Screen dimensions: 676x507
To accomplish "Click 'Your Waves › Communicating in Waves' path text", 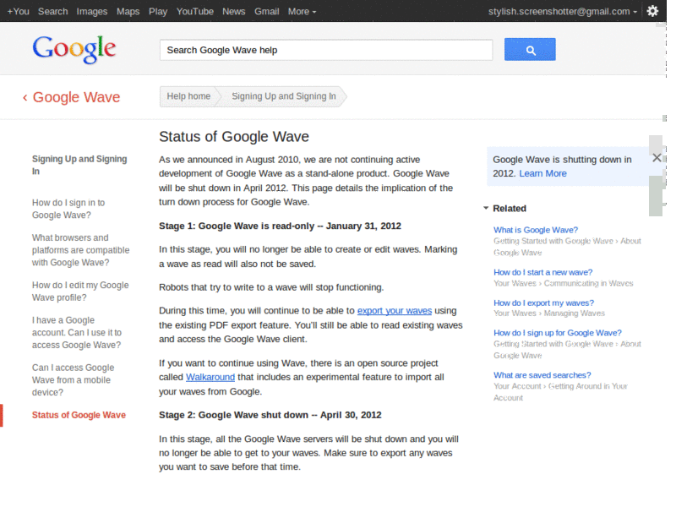I will click(563, 283).
